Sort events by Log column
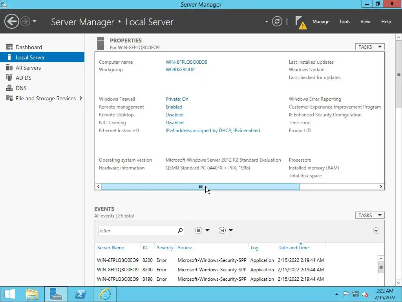This screenshot has width=402, height=302. [254, 248]
